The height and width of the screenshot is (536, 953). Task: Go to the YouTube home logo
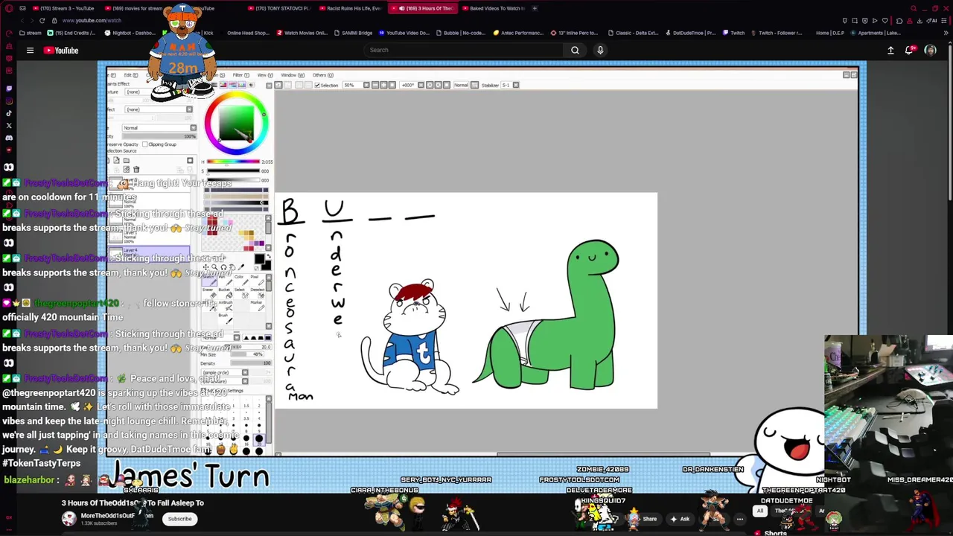(61, 50)
